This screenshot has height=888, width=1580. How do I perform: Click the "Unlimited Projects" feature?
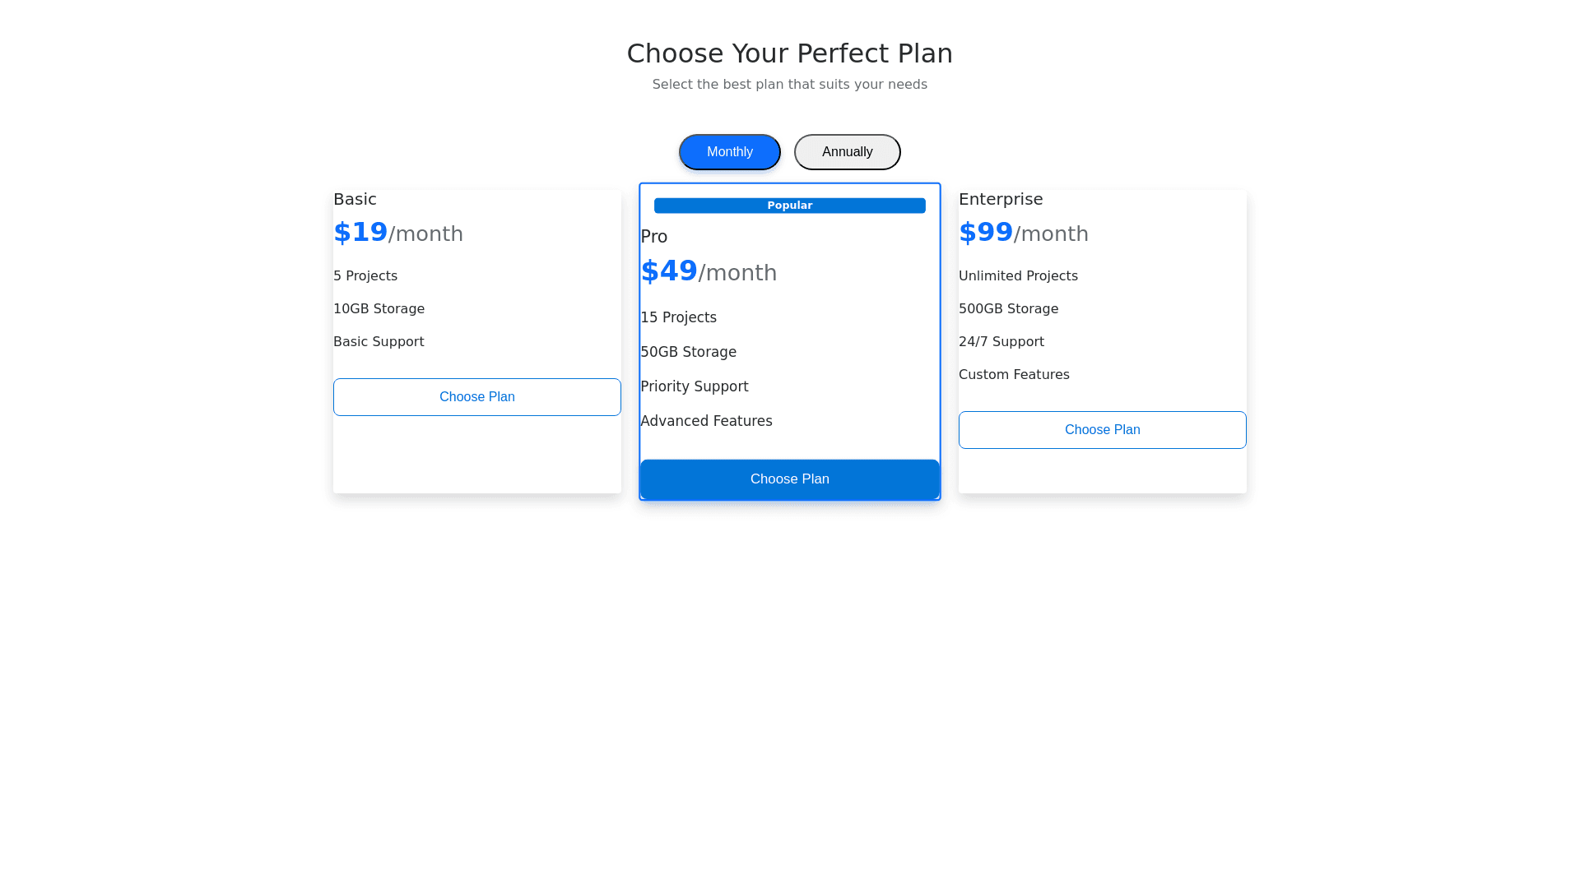(x=1018, y=276)
